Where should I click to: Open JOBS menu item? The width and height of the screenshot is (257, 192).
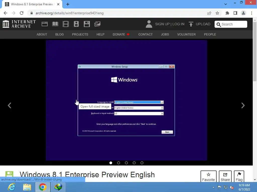pos(165,34)
